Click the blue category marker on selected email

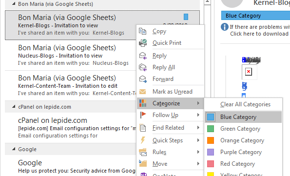(186, 17)
